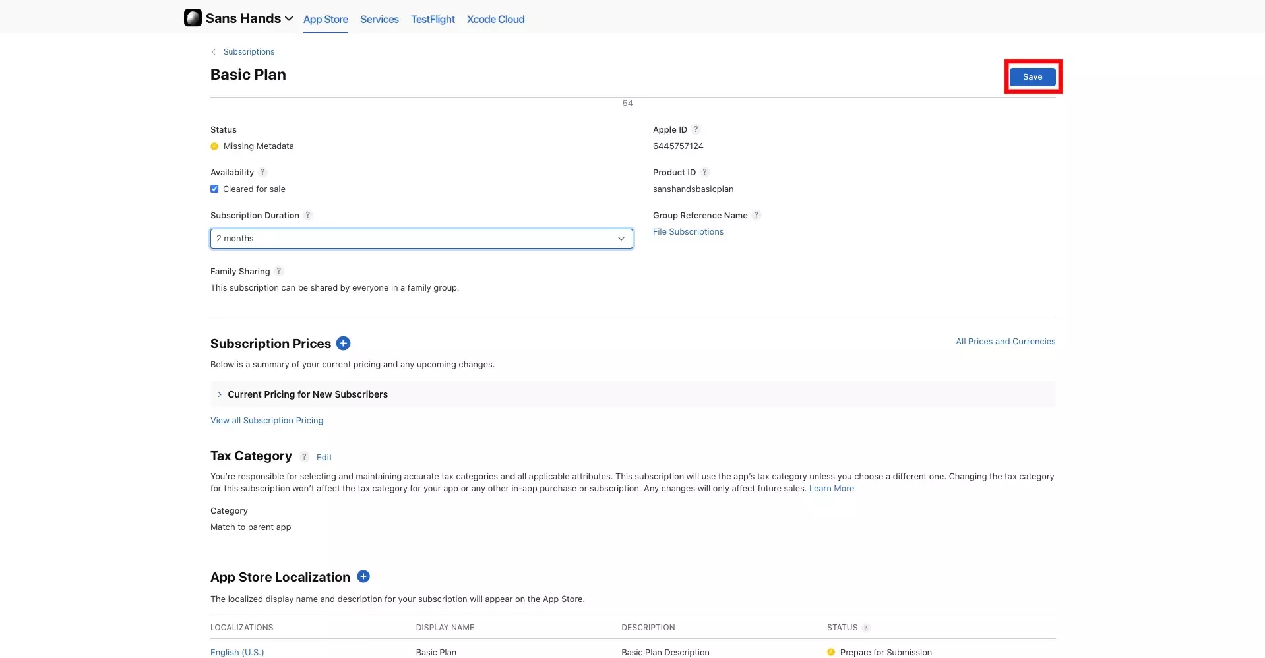Show help for Availability
Image resolution: width=1265 pixels, height=658 pixels.
[262, 172]
